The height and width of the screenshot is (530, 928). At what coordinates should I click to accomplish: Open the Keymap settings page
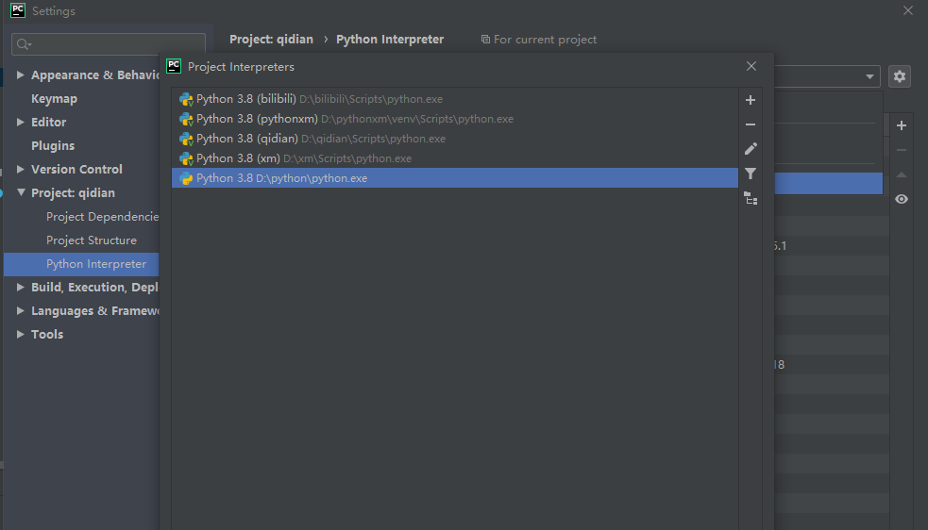54,99
